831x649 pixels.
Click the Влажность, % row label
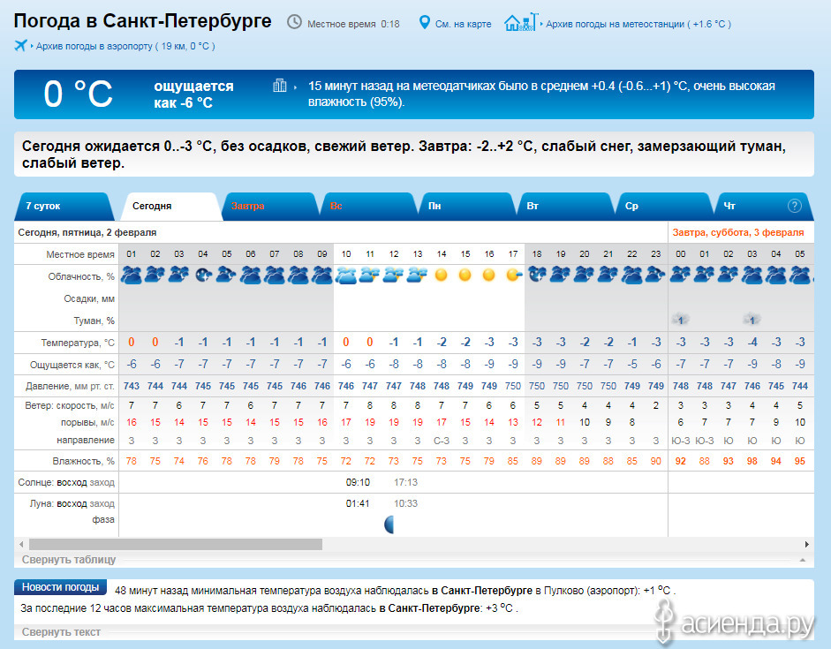pyautogui.click(x=83, y=461)
